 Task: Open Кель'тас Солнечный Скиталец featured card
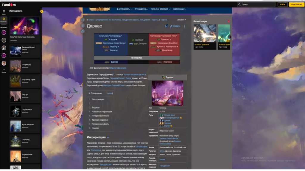[25, 29]
